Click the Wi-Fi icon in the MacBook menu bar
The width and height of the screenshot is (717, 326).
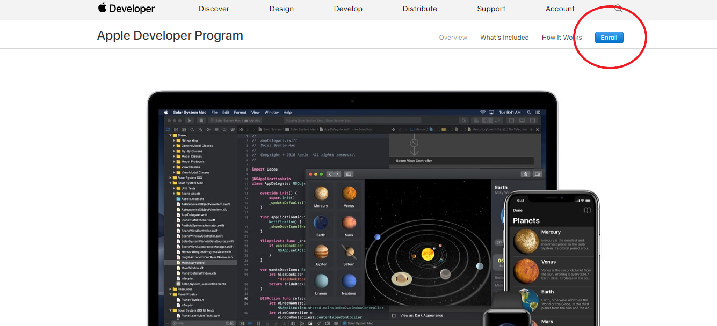[483, 113]
